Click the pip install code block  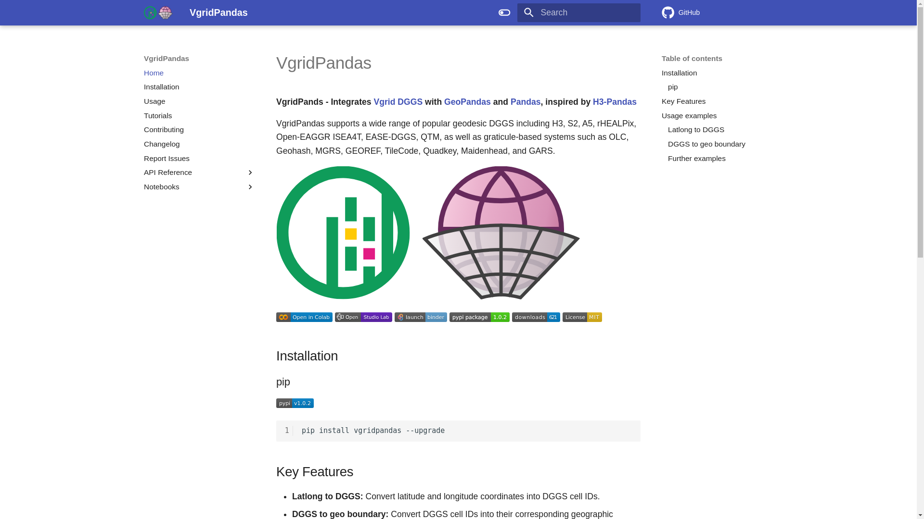click(458, 431)
